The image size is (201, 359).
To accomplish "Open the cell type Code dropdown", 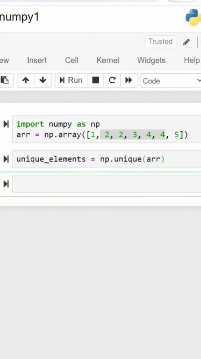I will (171, 81).
